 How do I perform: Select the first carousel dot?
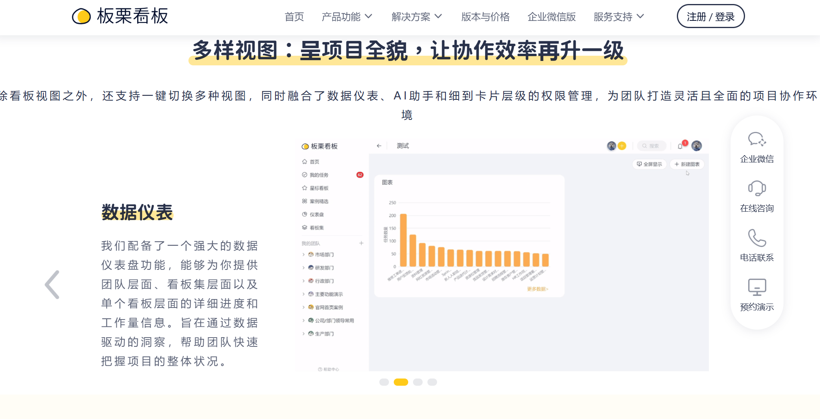click(x=384, y=382)
